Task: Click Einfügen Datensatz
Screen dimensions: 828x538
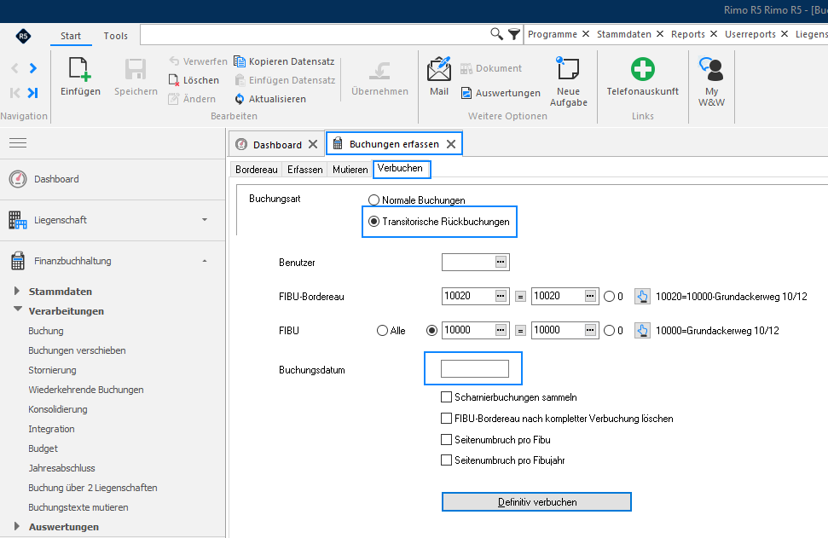Action: pos(285,80)
